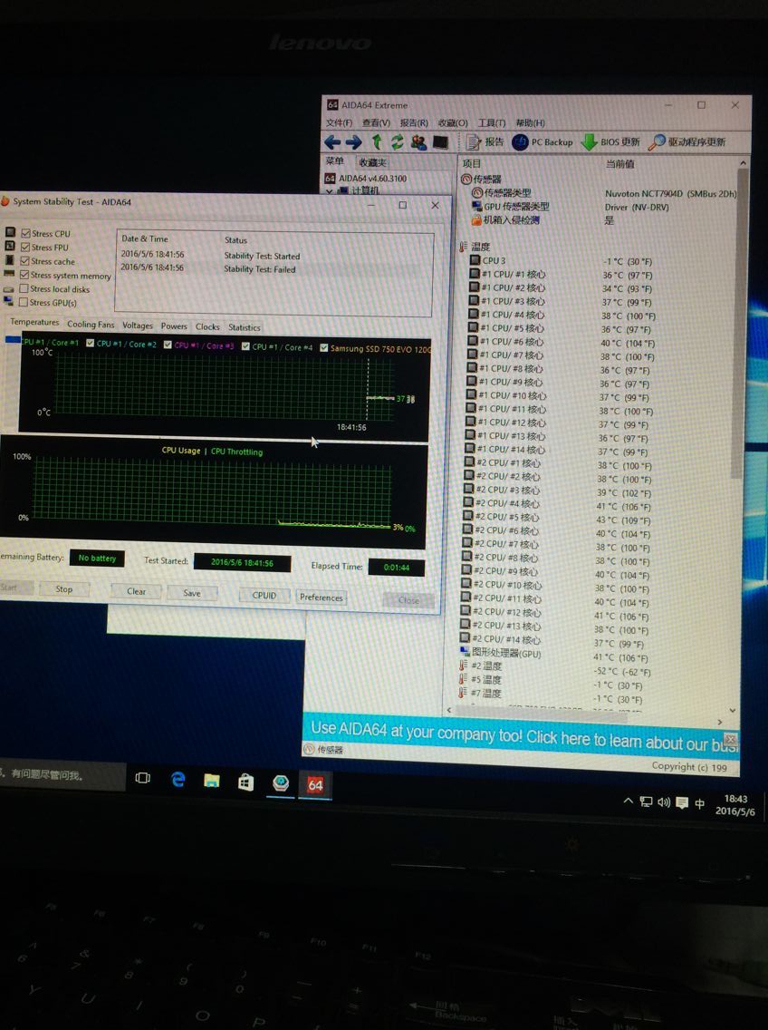Select the 图形处理器(GPU) temperature row

pyautogui.click(x=501, y=653)
